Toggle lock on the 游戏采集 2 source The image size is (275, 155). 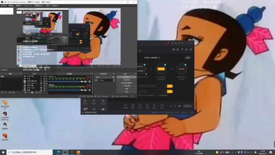(44, 76)
